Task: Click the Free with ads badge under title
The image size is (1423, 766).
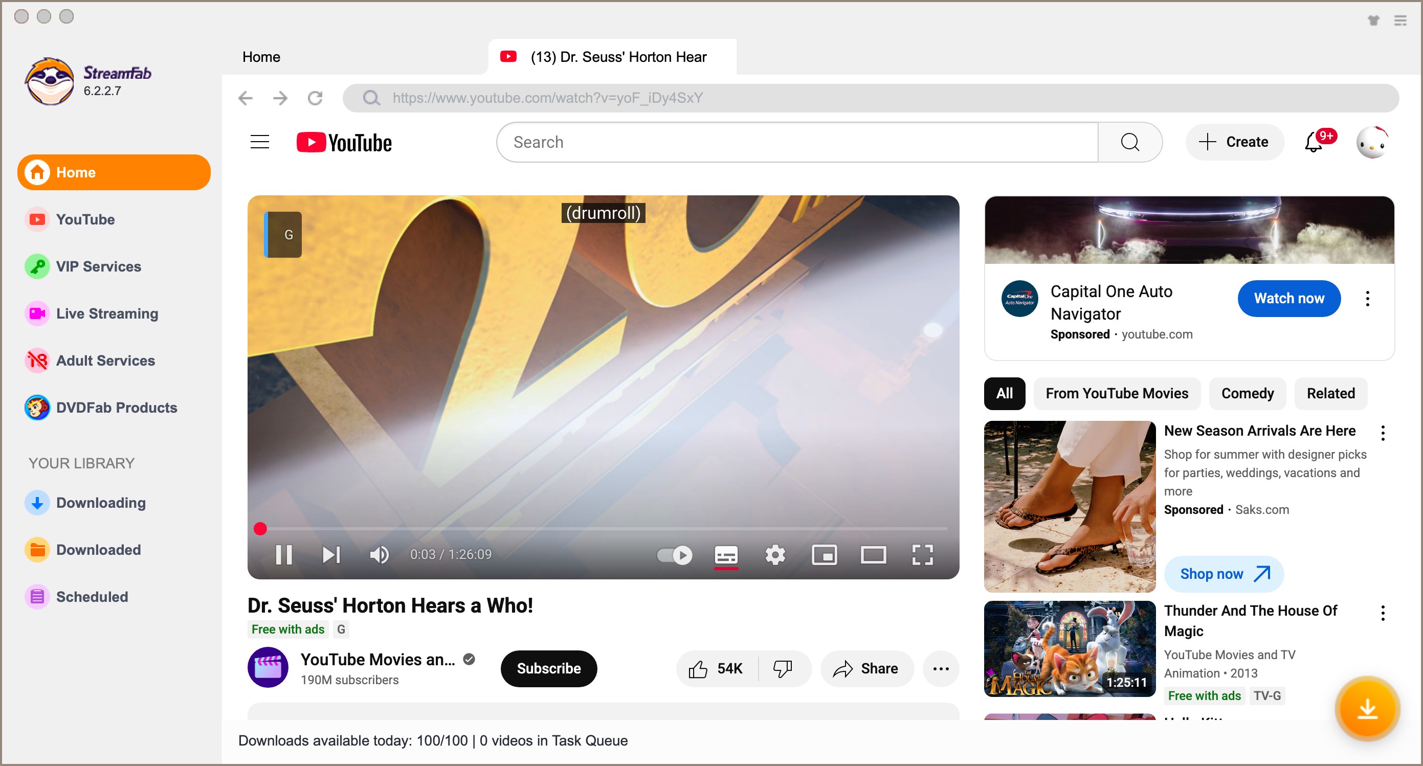Action: click(288, 629)
